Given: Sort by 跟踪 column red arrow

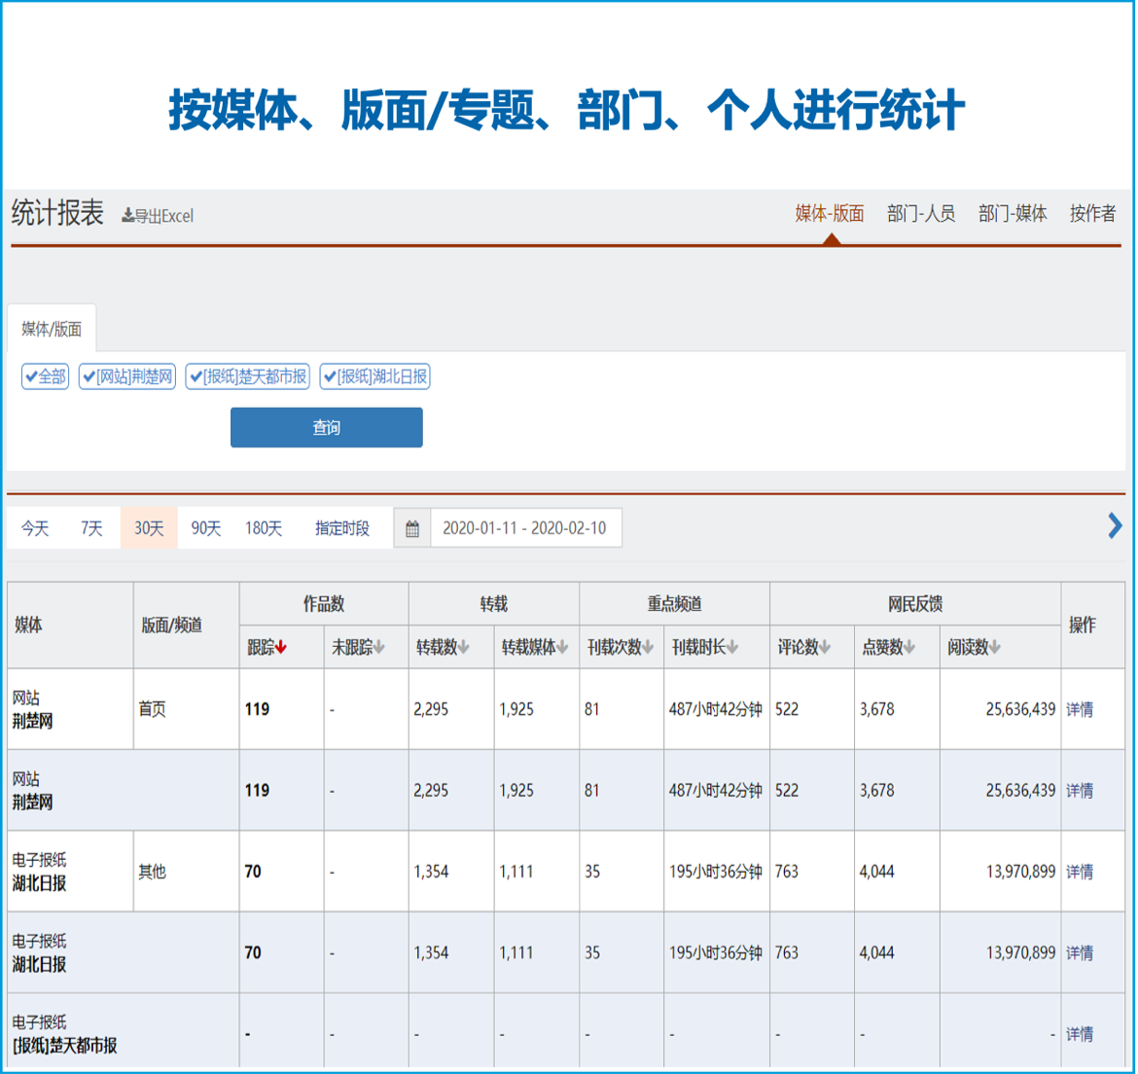Looking at the screenshot, I should pos(281,647).
